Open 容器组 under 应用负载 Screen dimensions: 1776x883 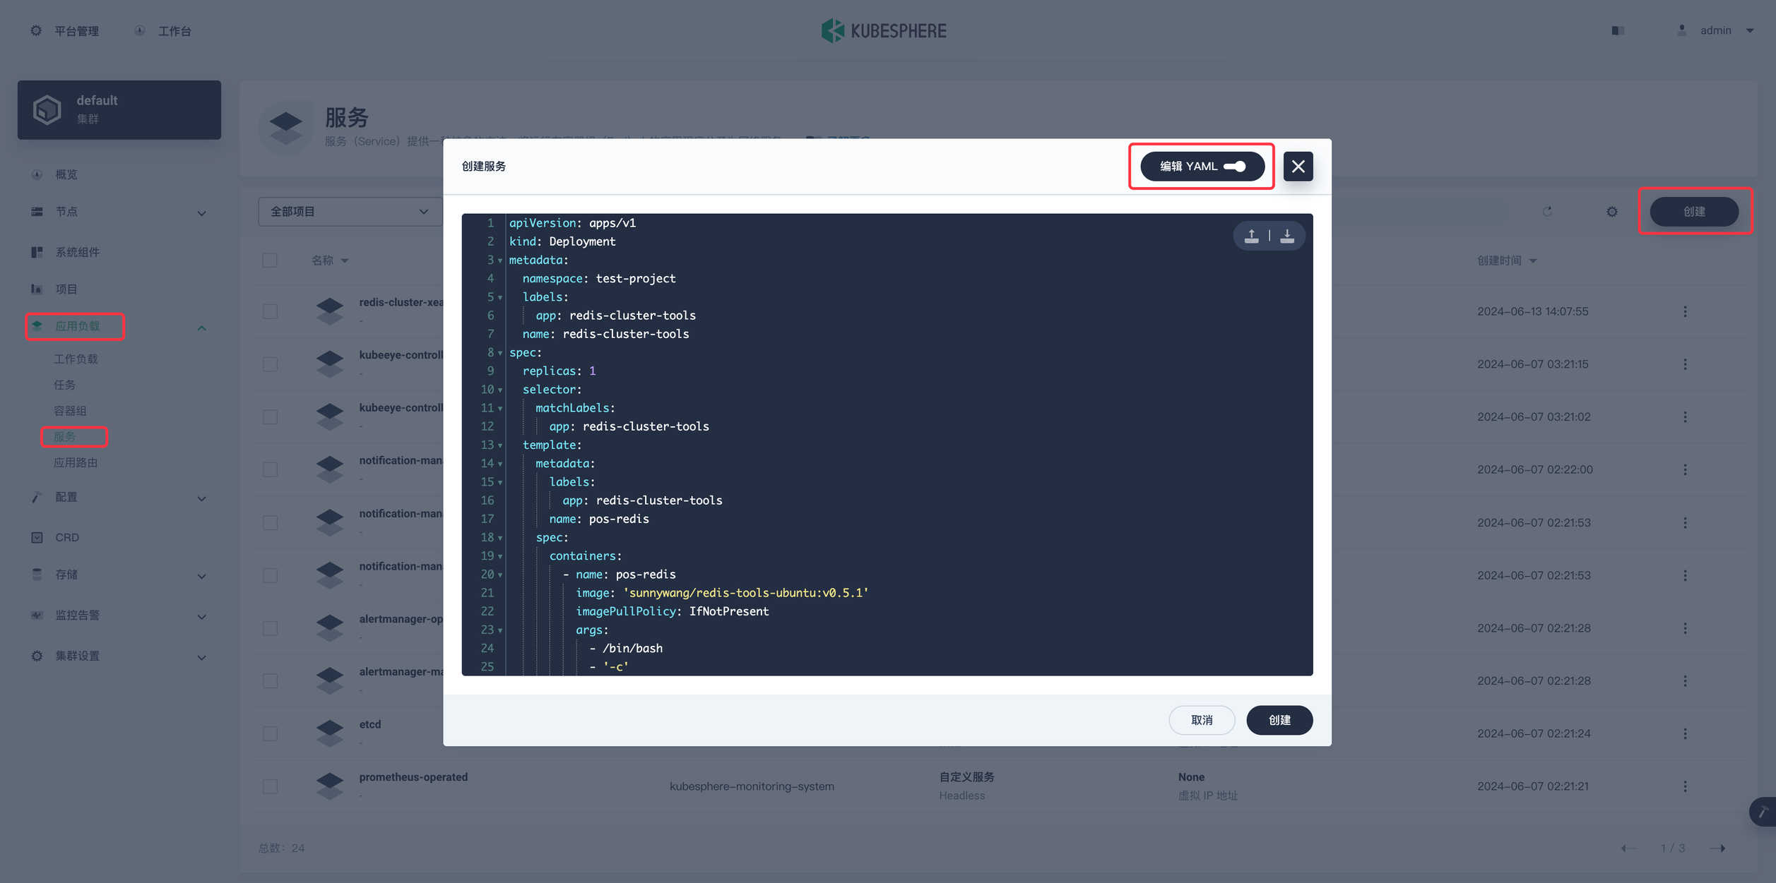point(70,411)
